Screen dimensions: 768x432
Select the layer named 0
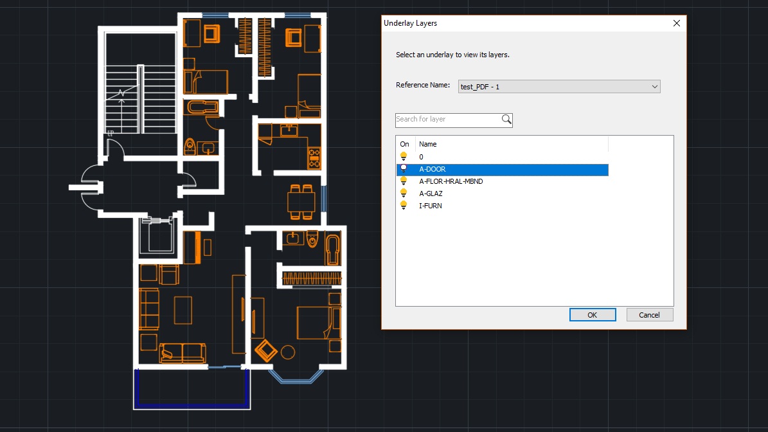(421, 157)
